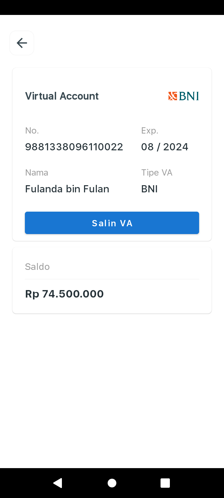
Task: Tap the Tipe VA field label
Action: (x=157, y=173)
